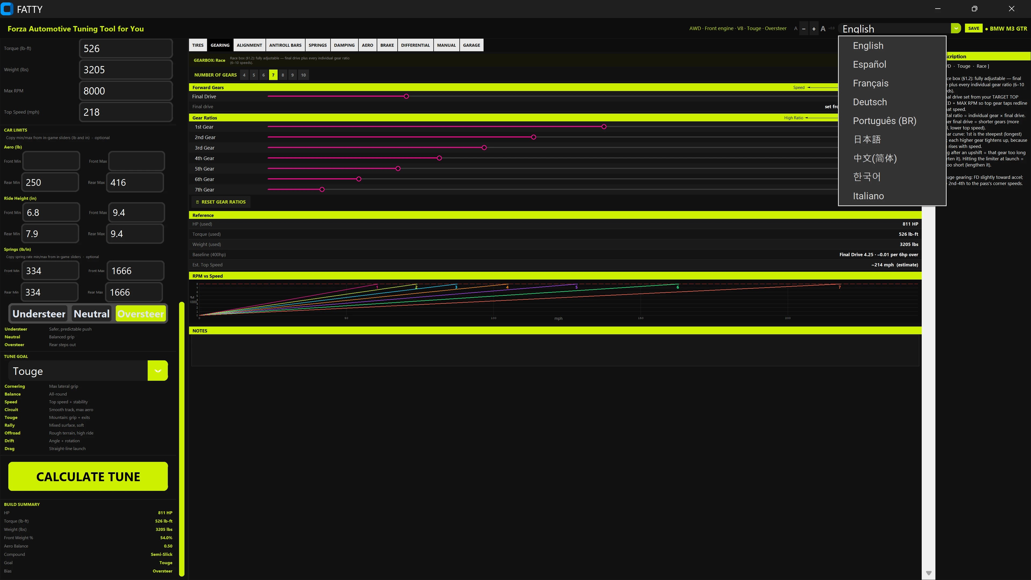Click the 2nd Gear slider handle
Image resolution: width=1031 pixels, height=580 pixels.
point(533,137)
